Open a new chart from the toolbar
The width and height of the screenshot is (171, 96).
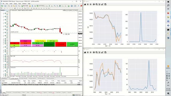(x=2, y=6)
